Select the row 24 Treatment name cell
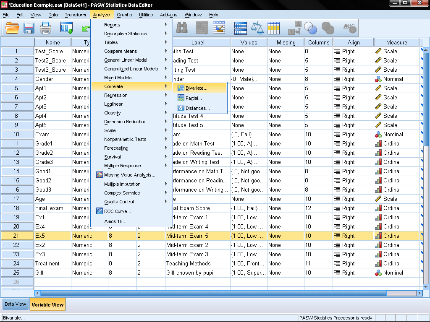This screenshot has width=430, height=322. click(x=52, y=263)
